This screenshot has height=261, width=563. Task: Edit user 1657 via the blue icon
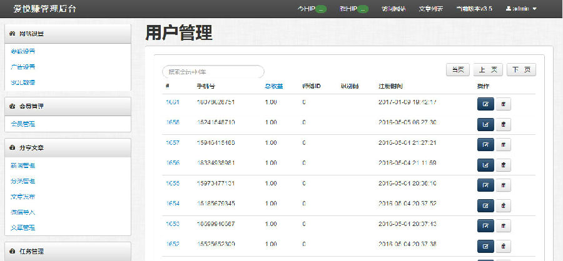485,145
